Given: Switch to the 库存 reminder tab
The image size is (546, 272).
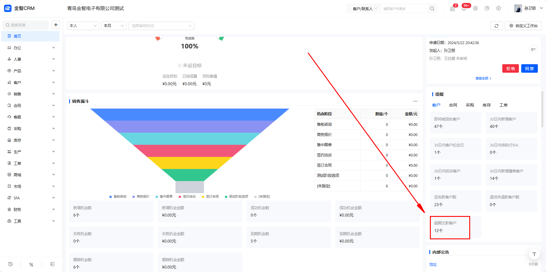Looking at the screenshot, I should coord(487,105).
